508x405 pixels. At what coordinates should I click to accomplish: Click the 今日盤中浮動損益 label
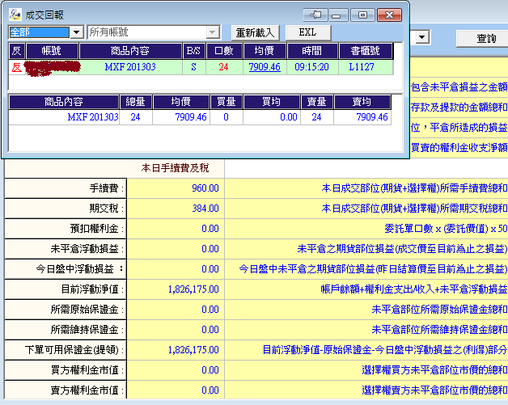[x=80, y=268]
